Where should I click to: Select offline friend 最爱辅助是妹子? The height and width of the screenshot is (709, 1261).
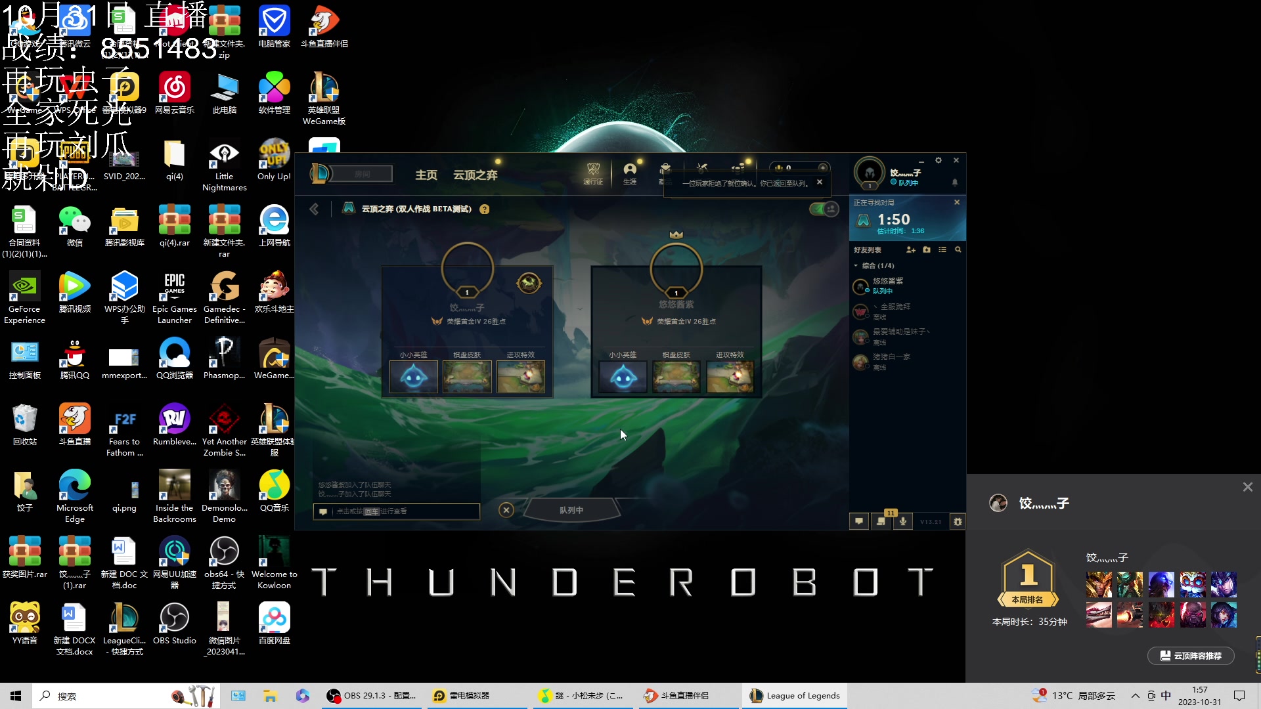908,337
